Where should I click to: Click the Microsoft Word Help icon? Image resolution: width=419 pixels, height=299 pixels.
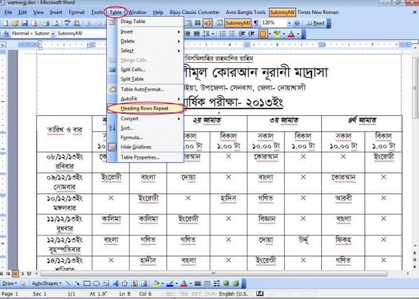[297, 23]
